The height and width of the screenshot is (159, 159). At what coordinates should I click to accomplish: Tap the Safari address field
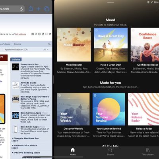pos(12,9)
